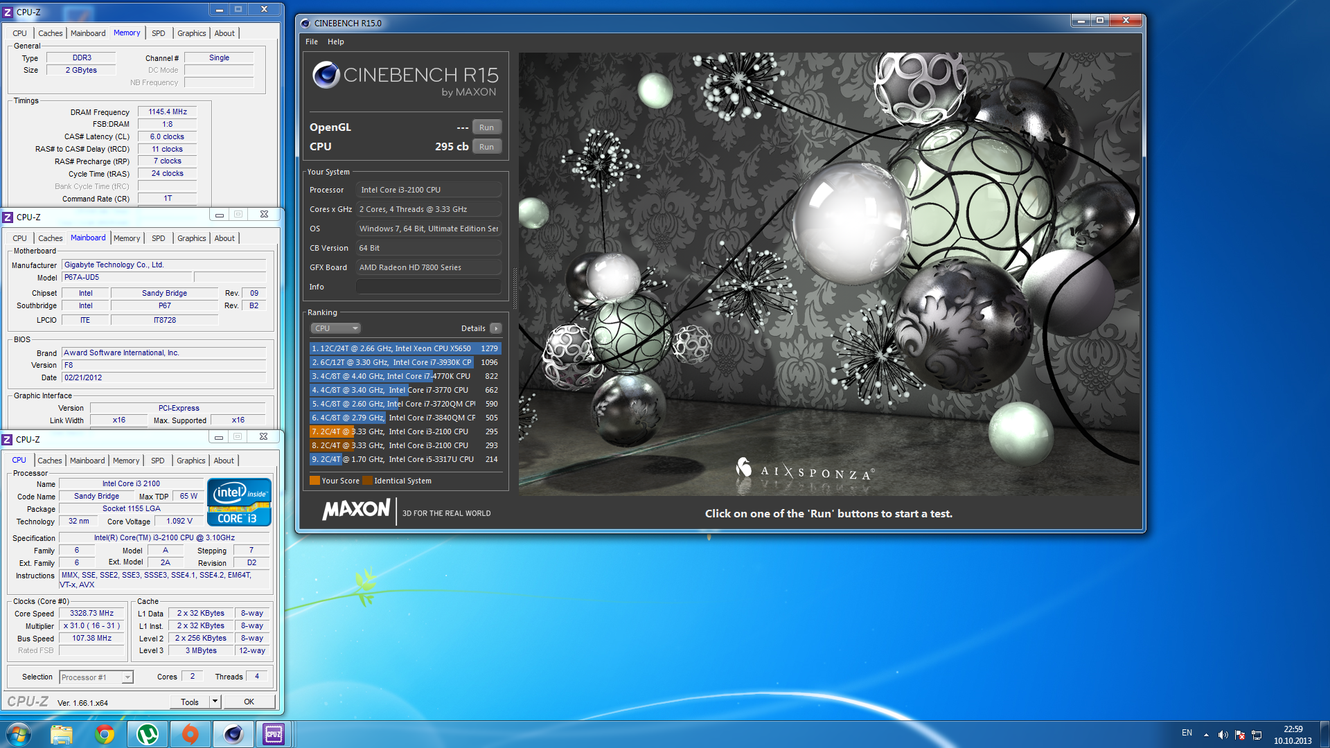Click the EN language indicator
Screen dimensions: 1330x748
tap(1187, 733)
